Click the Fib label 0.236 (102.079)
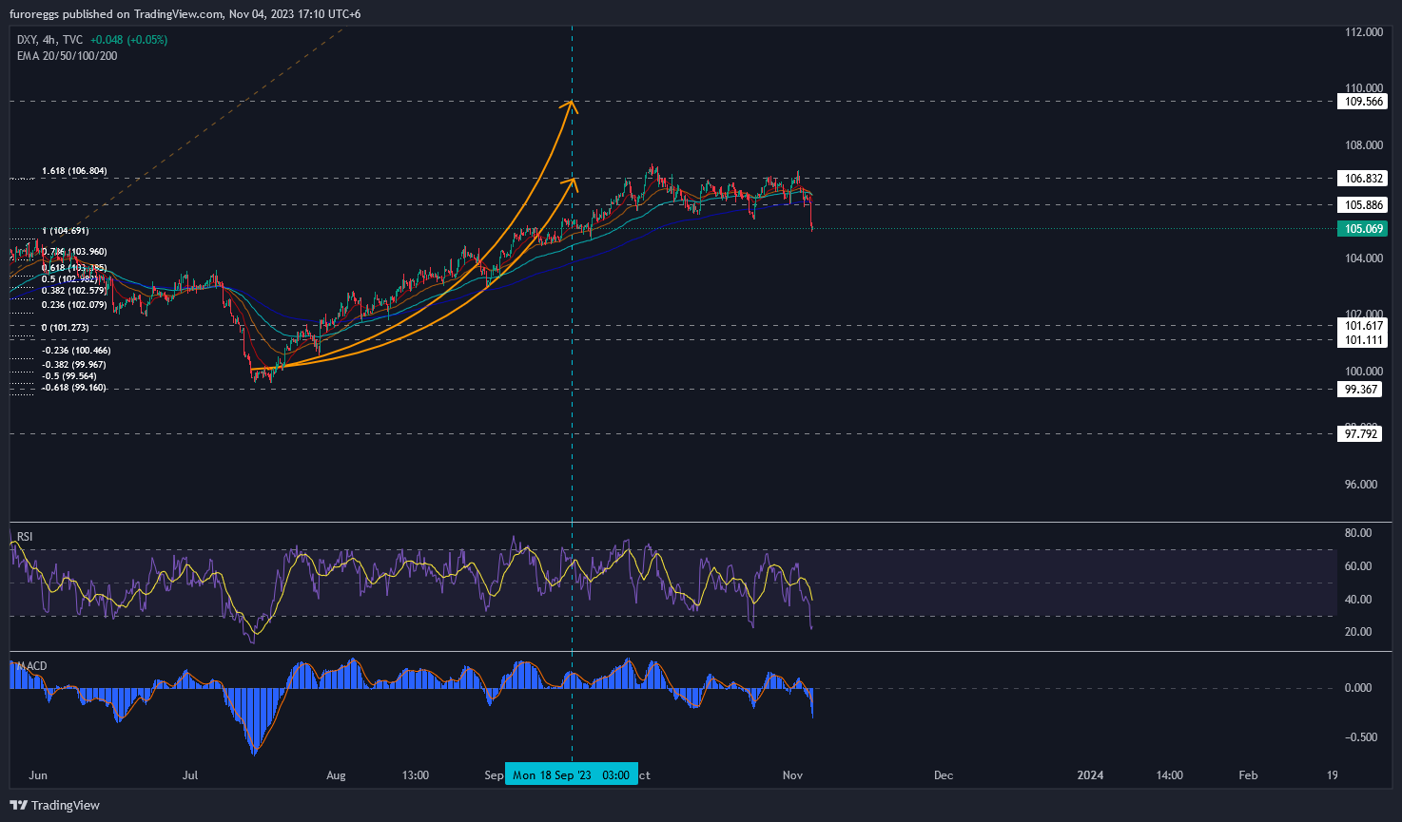The width and height of the screenshot is (1402, 822). point(74,305)
